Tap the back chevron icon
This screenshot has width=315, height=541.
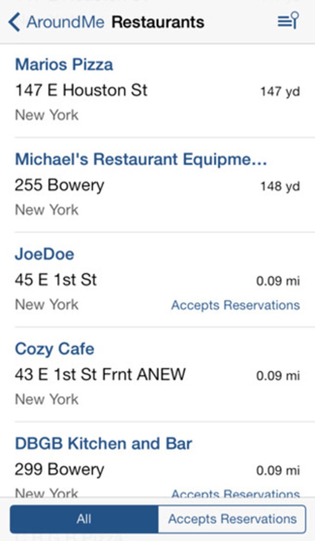(x=14, y=22)
